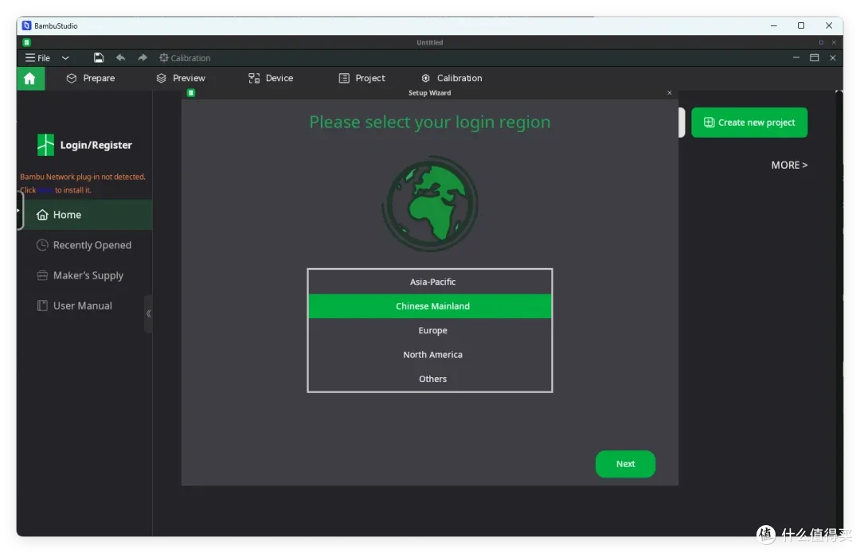Click the BambuStudio title bar app icon
This screenshot has height=553, width=860.
(27, 25)
